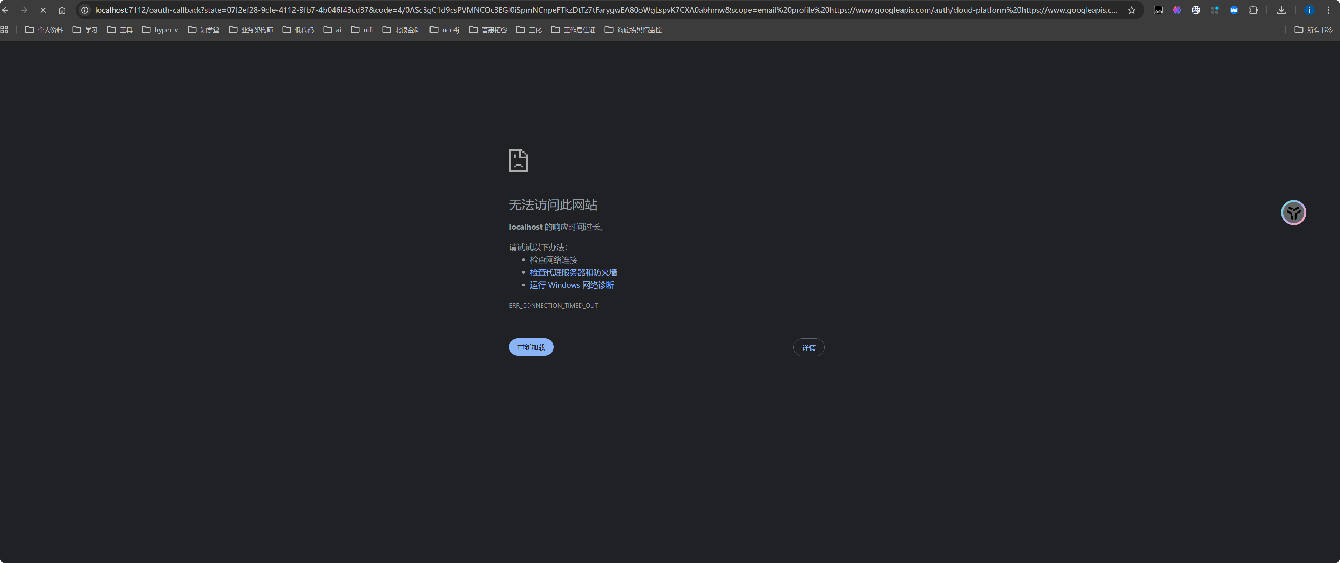Click the browser back arrow

6,10
